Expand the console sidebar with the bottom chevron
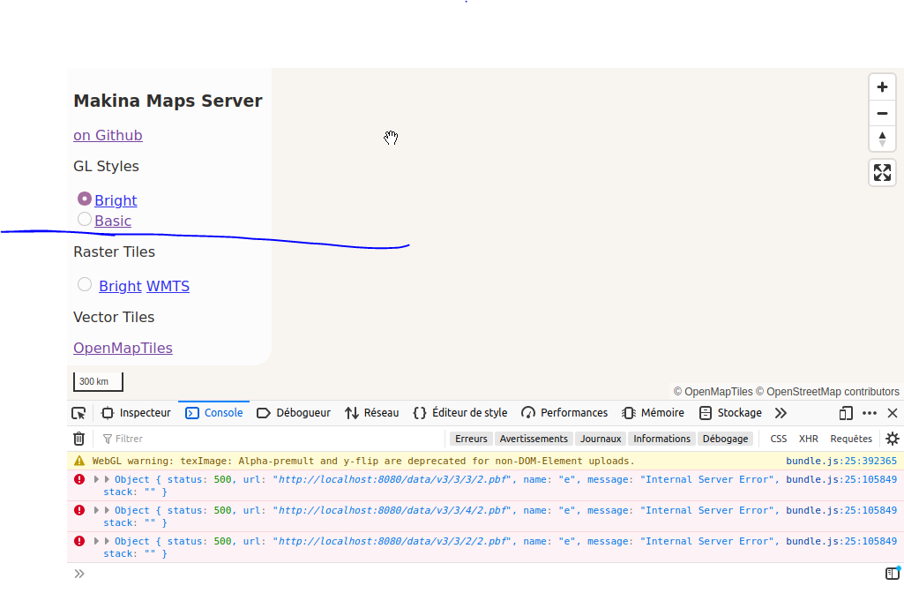 pyautogui.click(x=78, y=574)
